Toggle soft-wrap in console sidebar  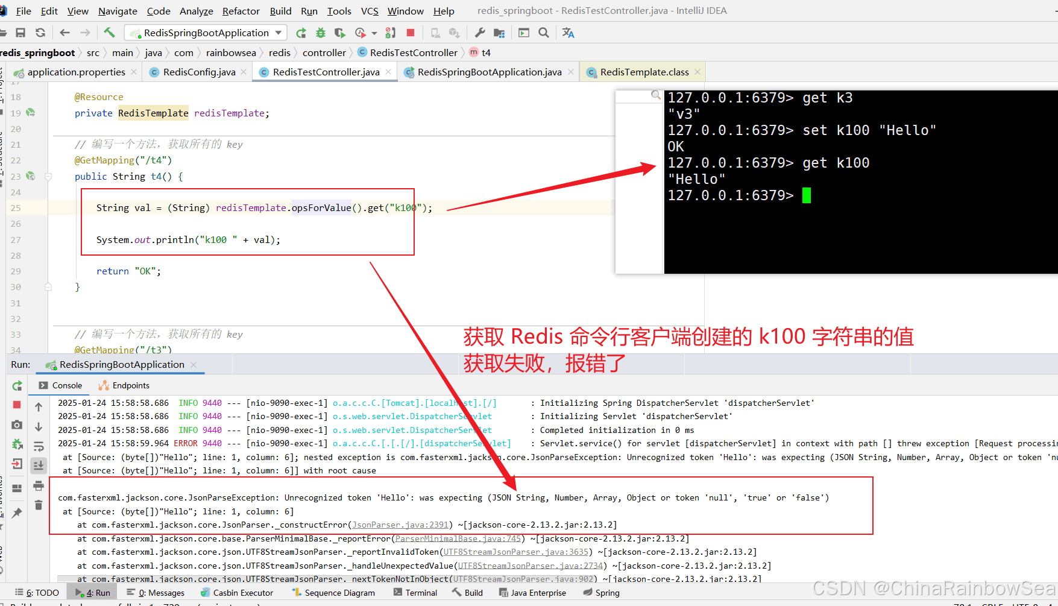(39, 446)
